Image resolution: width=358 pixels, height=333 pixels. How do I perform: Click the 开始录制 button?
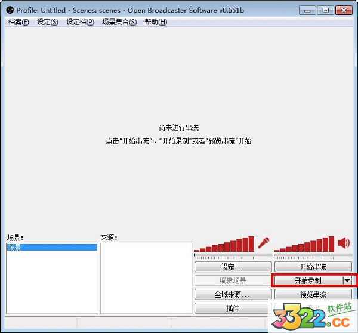click(308, 280)
